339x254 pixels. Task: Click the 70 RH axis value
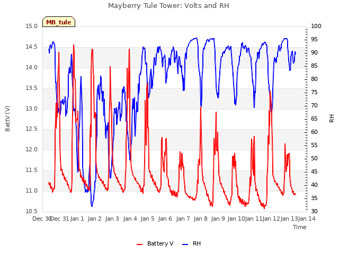pos(314,105)
